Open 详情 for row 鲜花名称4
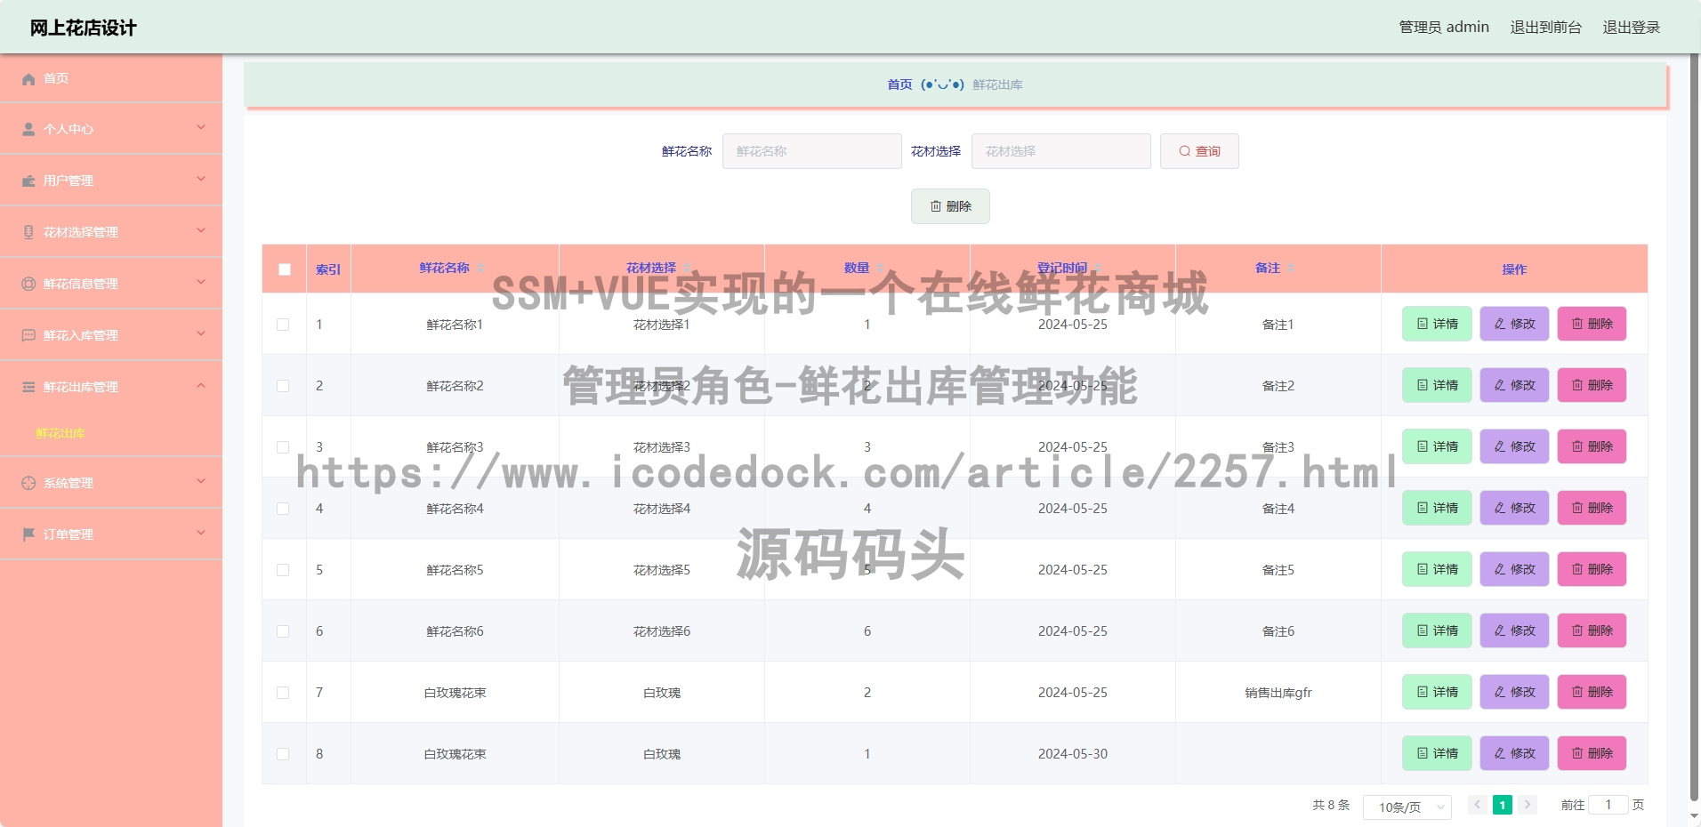The height and width of the screenshot is (827, 1701). click(x=1437, y=508)
